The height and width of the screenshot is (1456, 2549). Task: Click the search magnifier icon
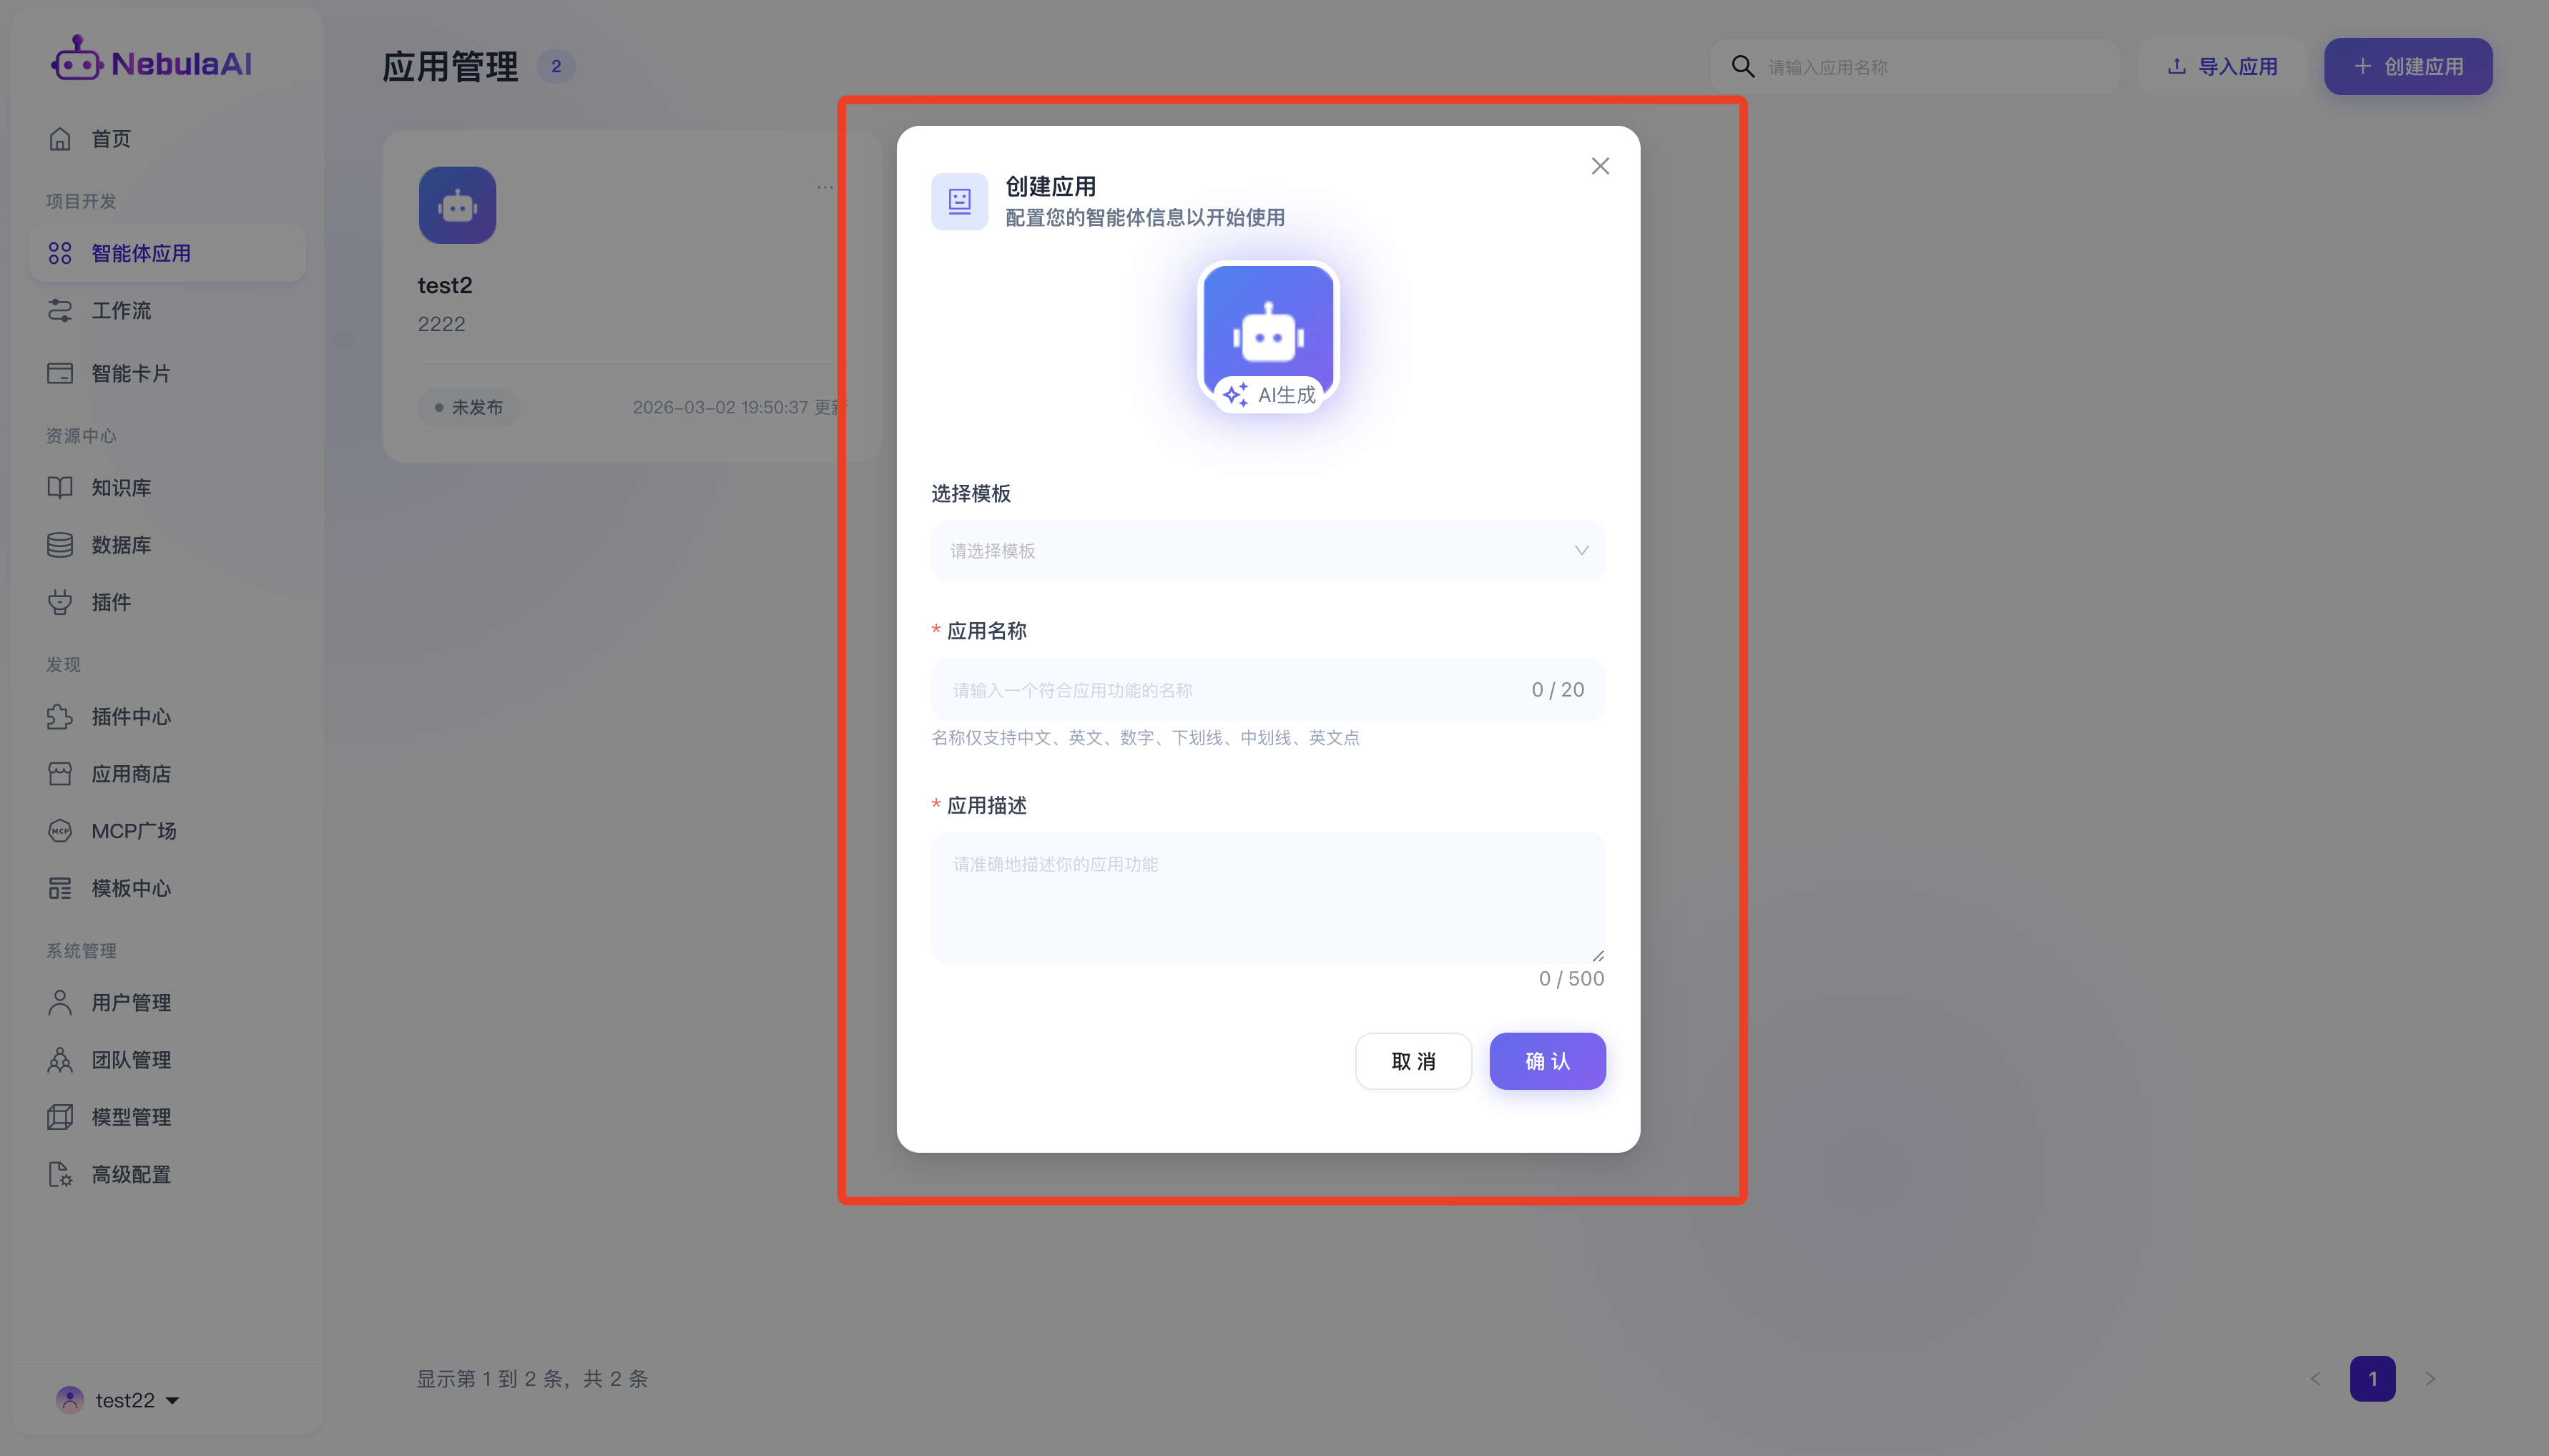point(1743,67)
